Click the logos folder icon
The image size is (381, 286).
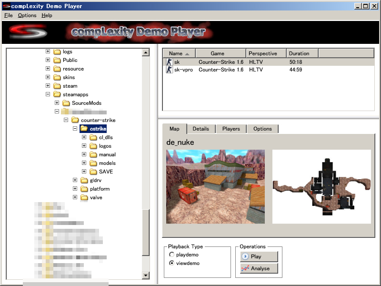click(x=93, y=146)
